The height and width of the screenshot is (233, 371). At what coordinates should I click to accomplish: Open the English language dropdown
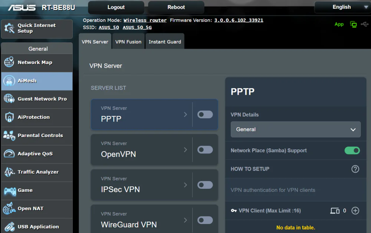click(342, 7)
